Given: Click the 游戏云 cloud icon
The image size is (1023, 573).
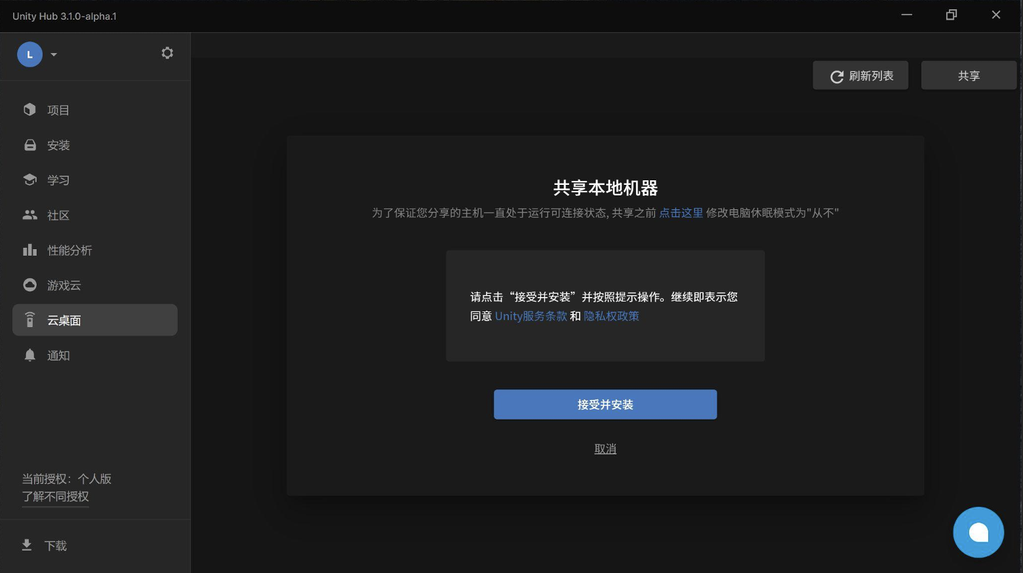Looking at the screenshot, I should click(30, 285).
